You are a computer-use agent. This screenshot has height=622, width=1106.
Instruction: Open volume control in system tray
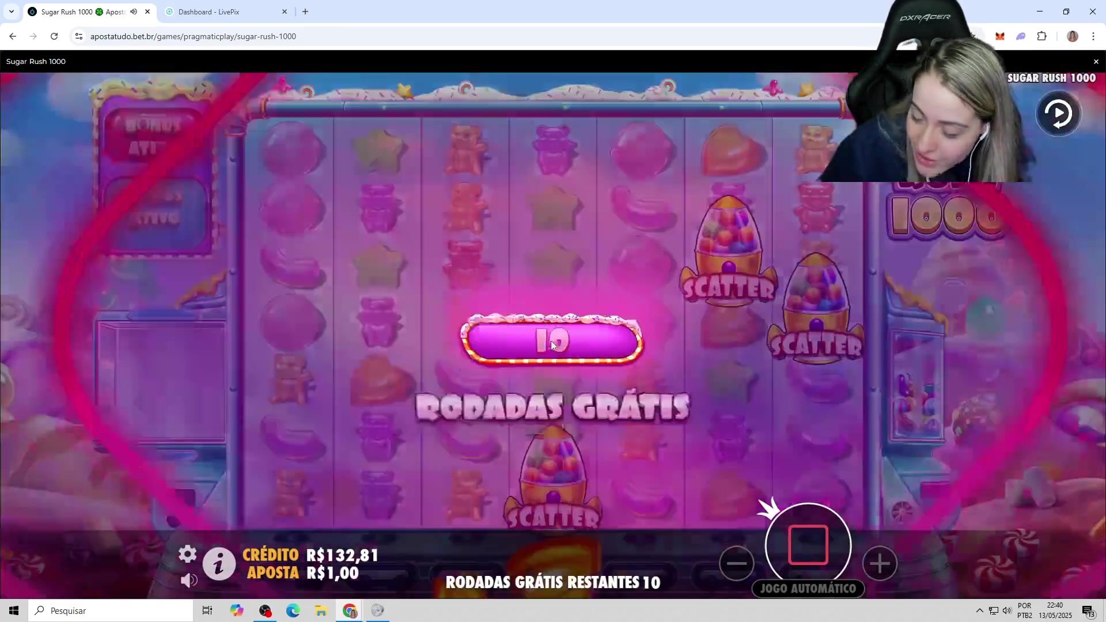[x=1007, y=610]
